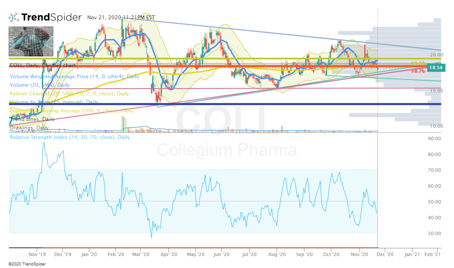Select the Keltner Channel indicator label

[70, 94]
